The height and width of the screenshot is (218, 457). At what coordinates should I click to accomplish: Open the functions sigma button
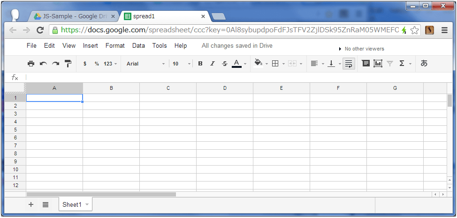[x=402, y=63]
